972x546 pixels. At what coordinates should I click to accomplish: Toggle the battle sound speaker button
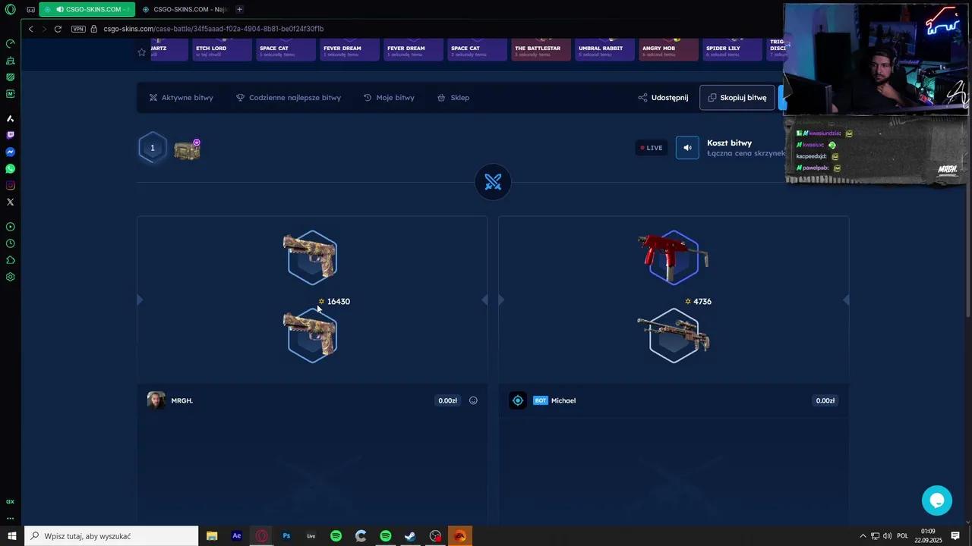pyautogui.click(x=687, y=148)
